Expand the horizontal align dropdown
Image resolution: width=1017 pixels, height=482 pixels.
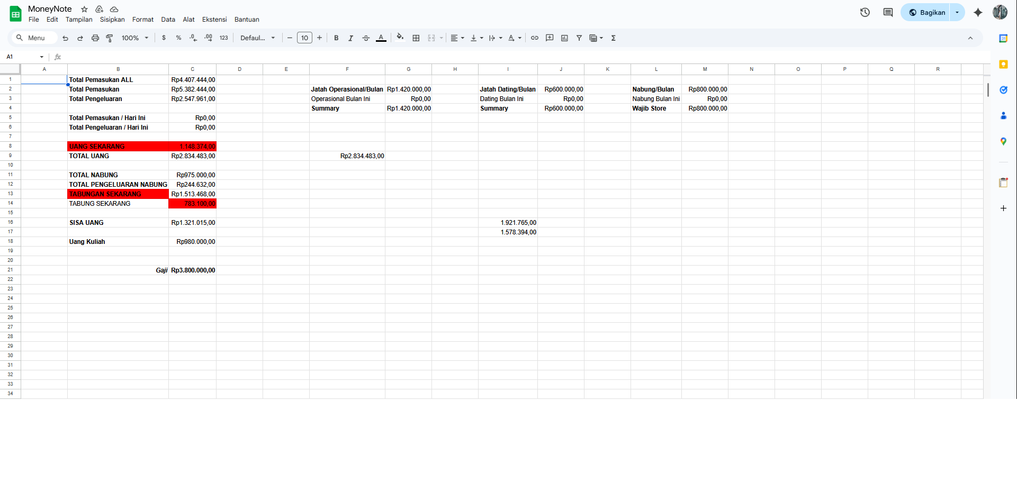coord(457,38)
